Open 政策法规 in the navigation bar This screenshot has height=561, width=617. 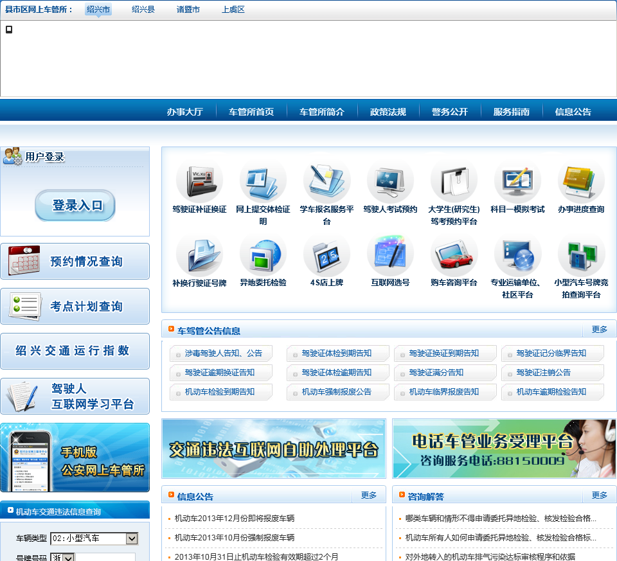click(x=388, y=112)
